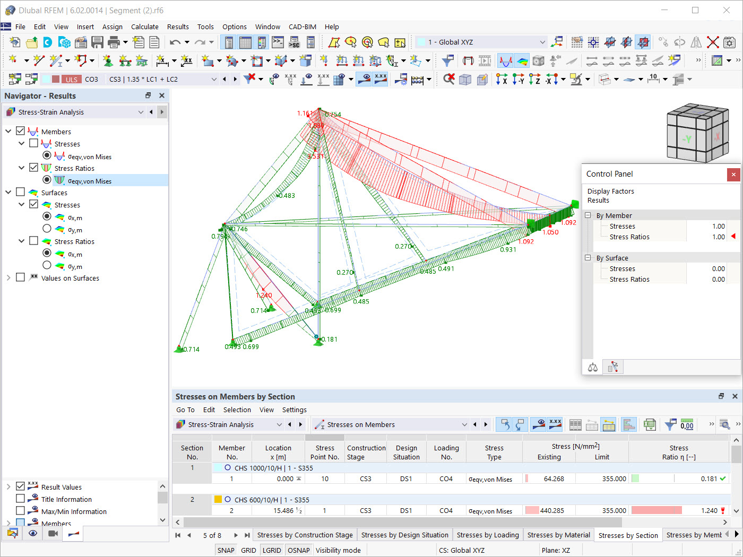Switch to the Stresses by Material tab

[x=558, y=535]
